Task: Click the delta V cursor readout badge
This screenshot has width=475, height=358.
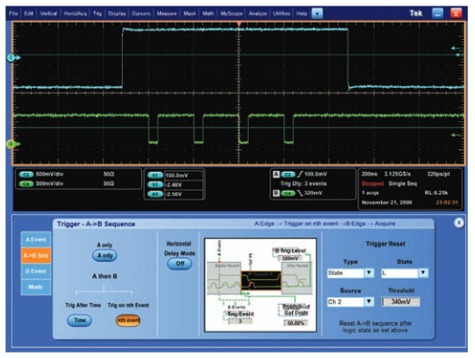Action: click(x=155, y=194)
